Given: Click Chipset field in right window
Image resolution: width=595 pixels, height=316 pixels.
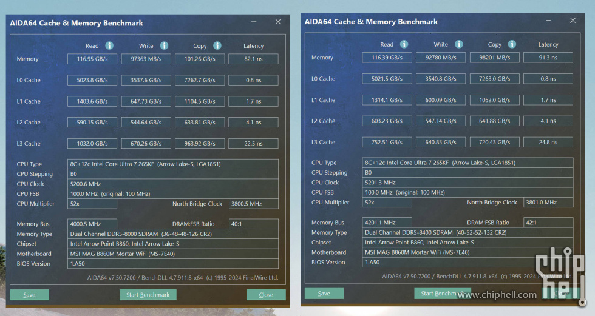Looking at the screenshot, I should pyautogui.click(x=468, y=243).
